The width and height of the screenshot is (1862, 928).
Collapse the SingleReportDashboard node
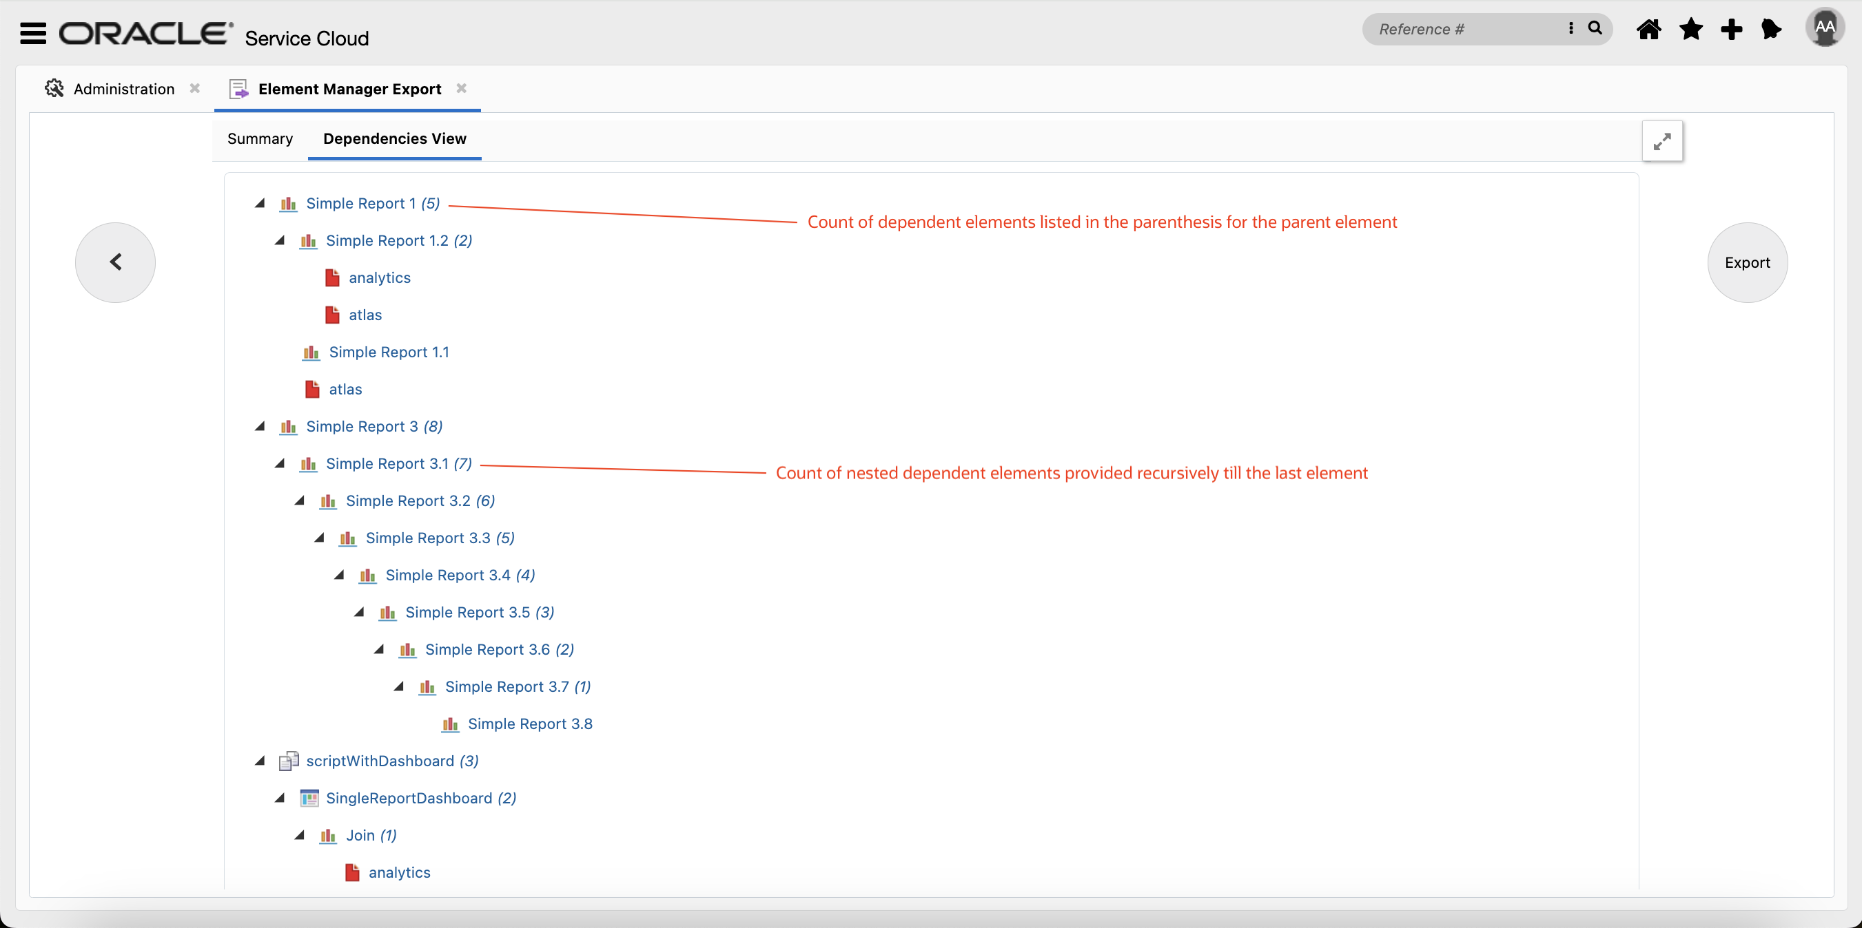pyautogui.click(x=280, y=797)
